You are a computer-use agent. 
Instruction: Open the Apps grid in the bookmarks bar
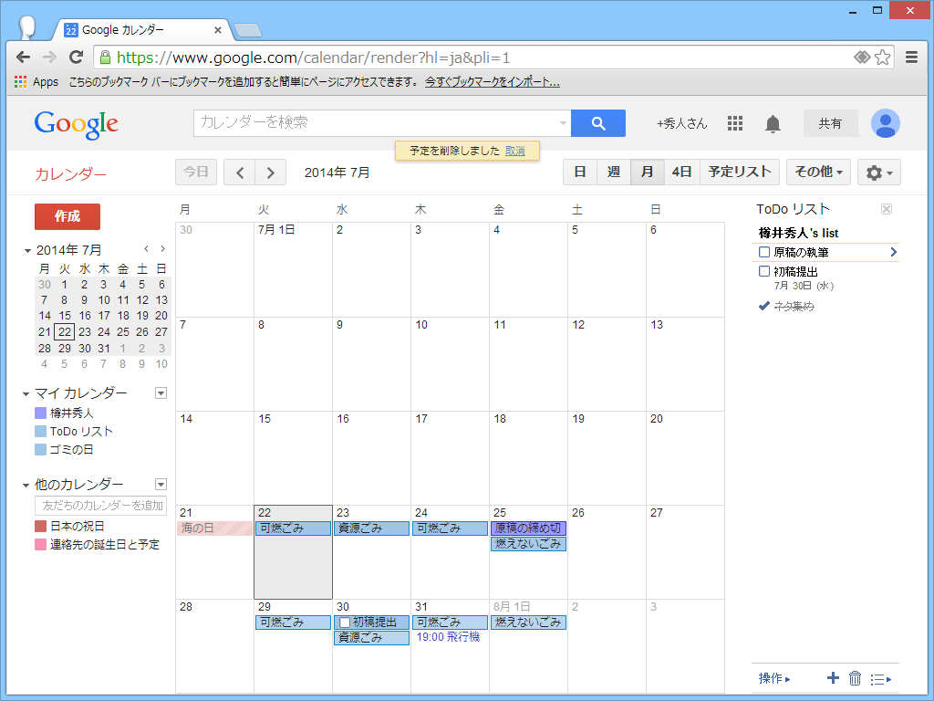pyautogui.click(x=36, y=81)
